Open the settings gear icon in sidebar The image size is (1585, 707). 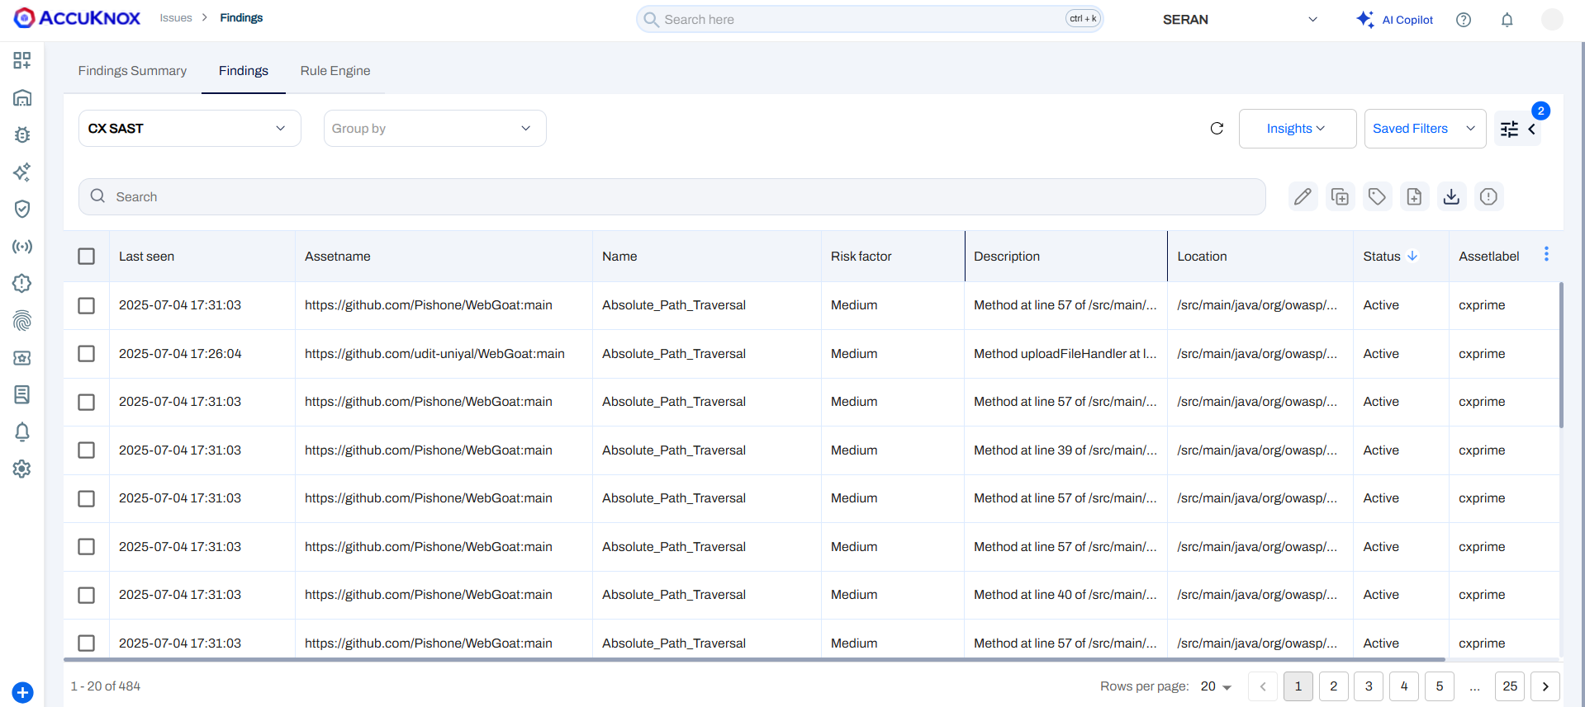click(x=22, y=469)
